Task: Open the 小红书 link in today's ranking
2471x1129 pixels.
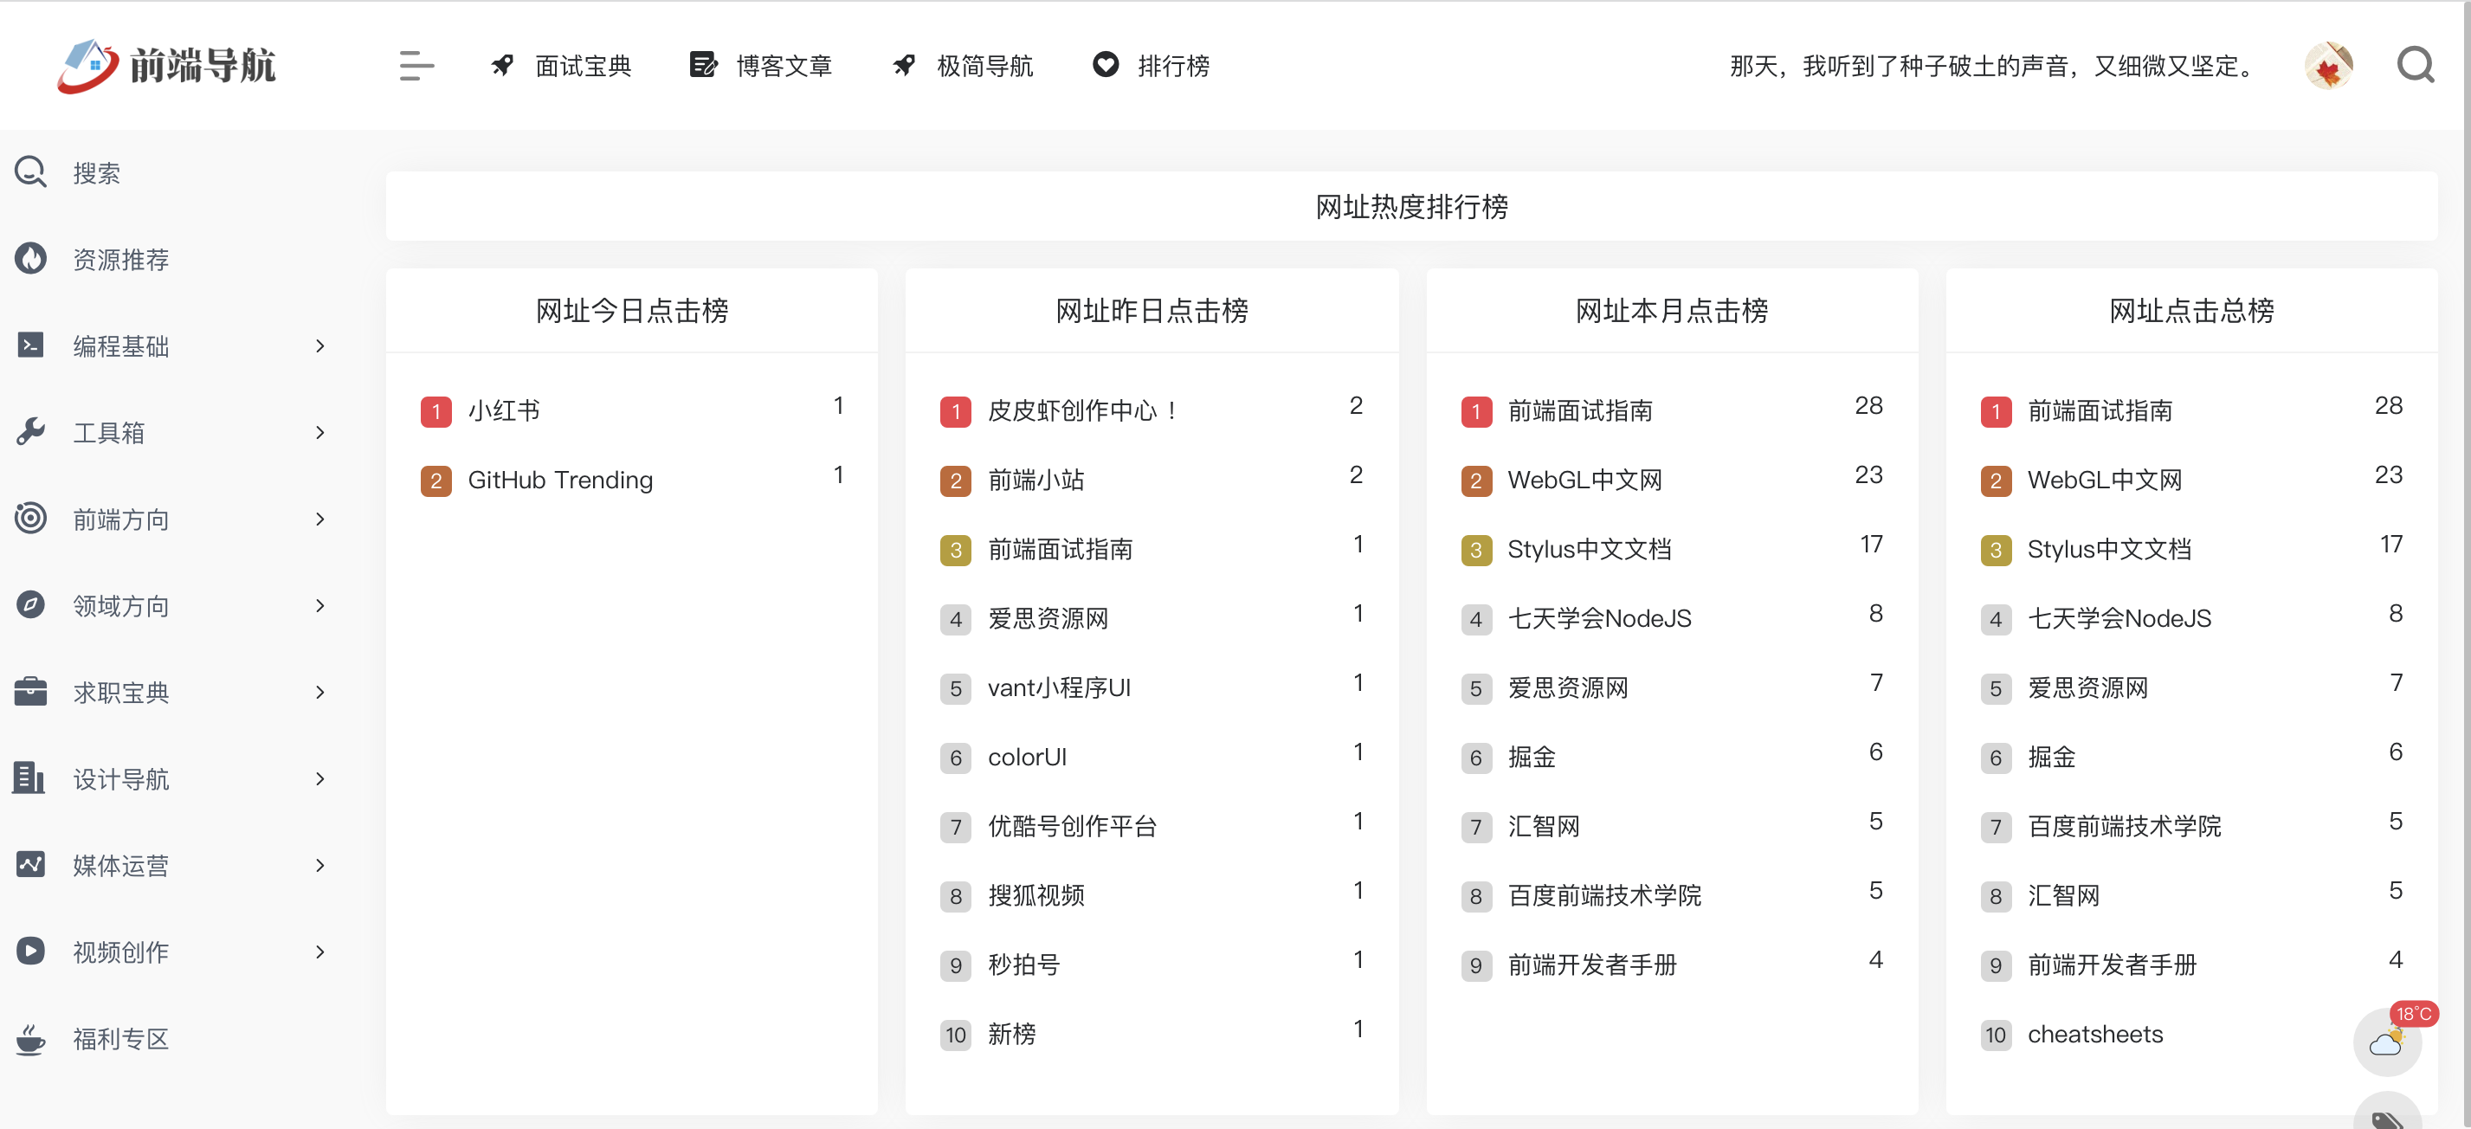Action: coord(504,410)
